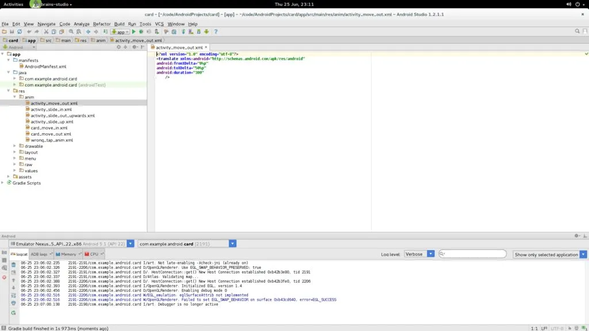Open Android panel settings gear icon
The height and width of the screenshot is (331, 589).
(x=576, y=236)
